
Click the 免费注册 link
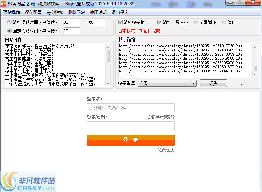coord(166,150)
